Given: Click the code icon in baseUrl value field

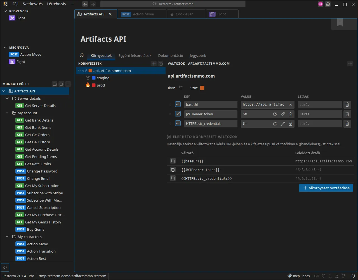Looking at the screenshot, I should pyautogui.click(x=291, y=105).
